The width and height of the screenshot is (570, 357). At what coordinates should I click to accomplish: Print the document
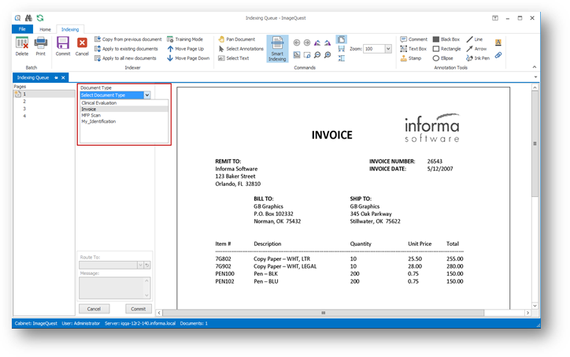(x=40, y=46)
